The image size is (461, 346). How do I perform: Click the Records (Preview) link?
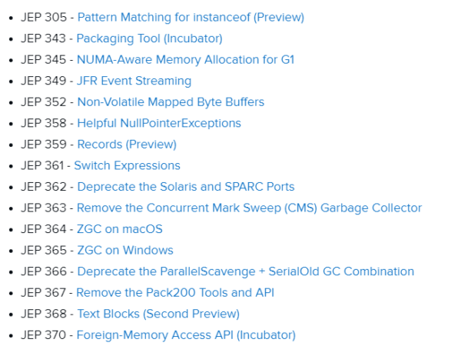(x=127, y=145)
